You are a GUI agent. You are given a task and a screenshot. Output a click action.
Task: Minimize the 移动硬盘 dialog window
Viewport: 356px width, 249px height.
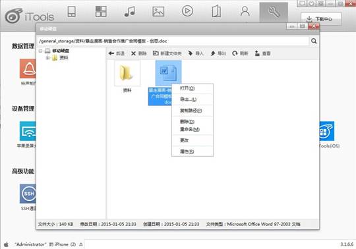[292, 26]
